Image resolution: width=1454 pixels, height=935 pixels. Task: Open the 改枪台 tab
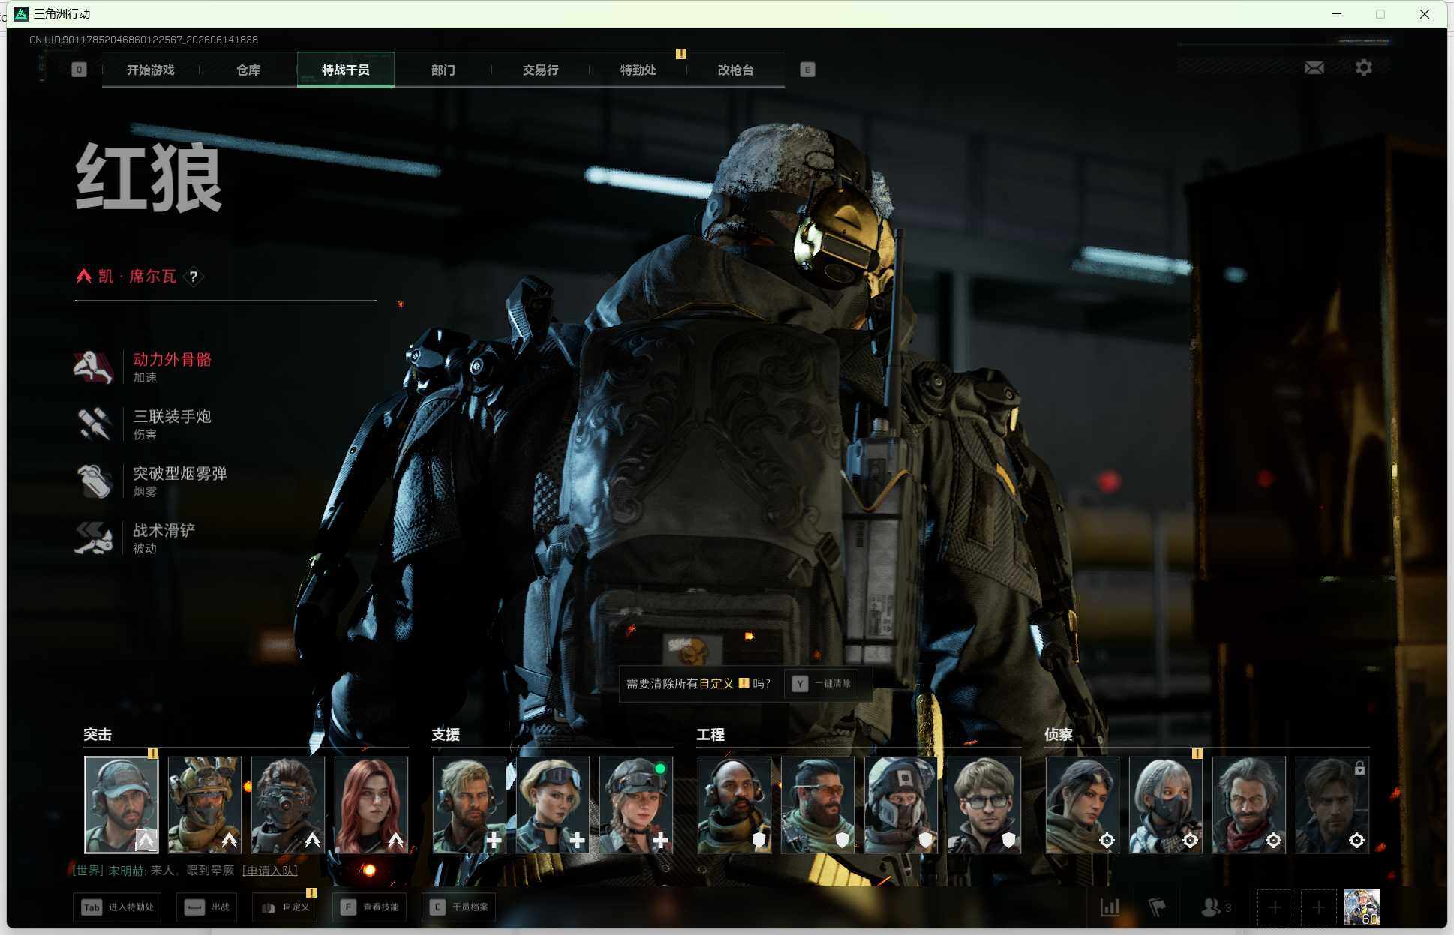[735, 70]
